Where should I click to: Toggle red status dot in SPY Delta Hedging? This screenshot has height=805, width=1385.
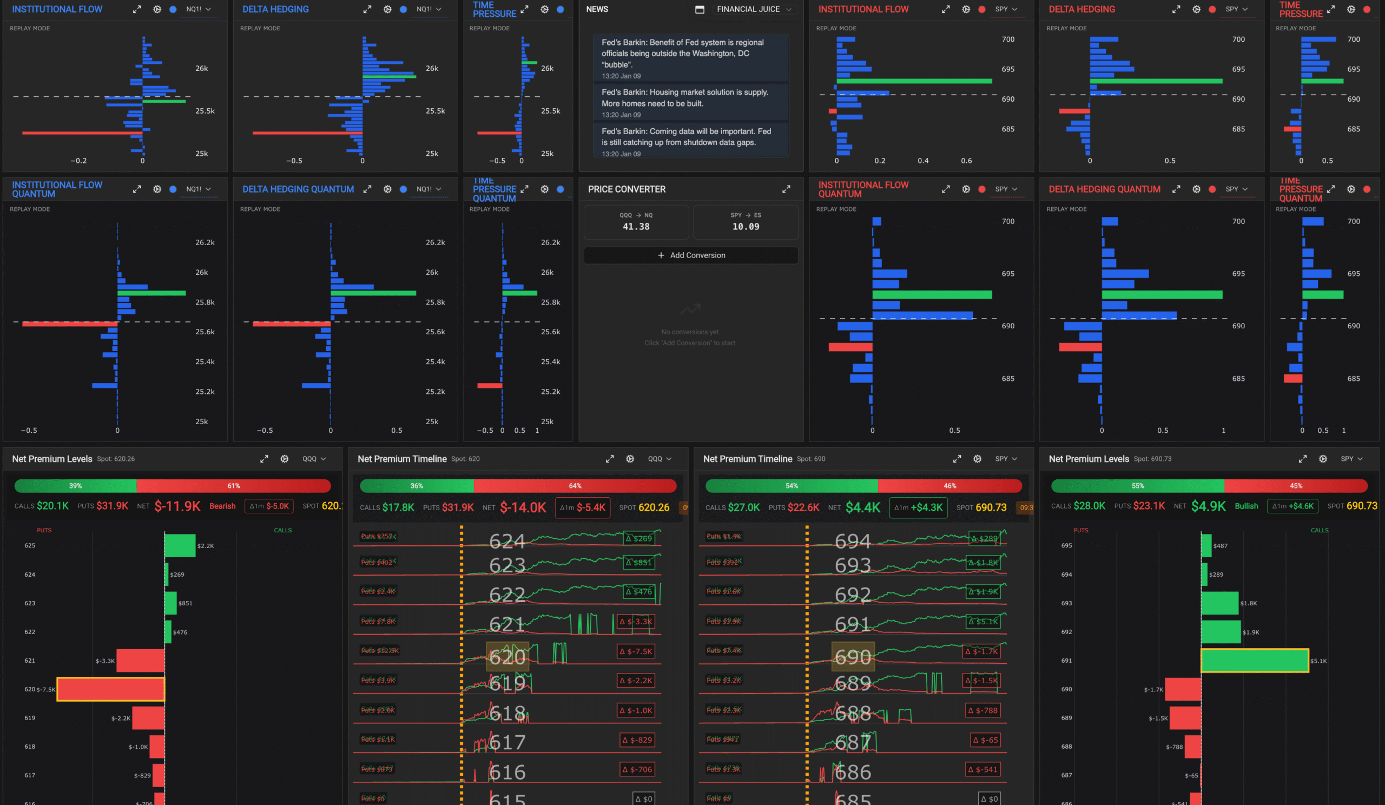[x=1212, y=9]
